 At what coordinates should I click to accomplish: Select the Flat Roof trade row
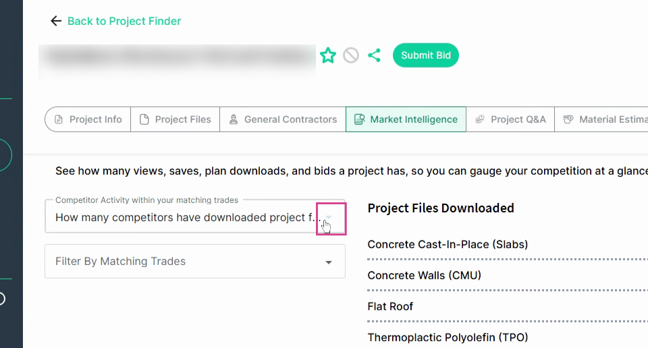[508, 306]
